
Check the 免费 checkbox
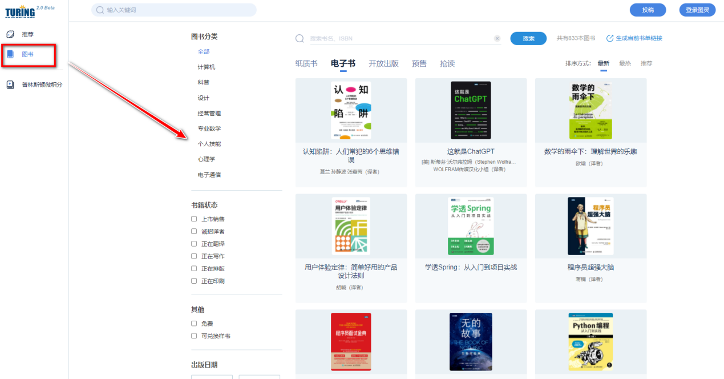(x=194, y=323)
